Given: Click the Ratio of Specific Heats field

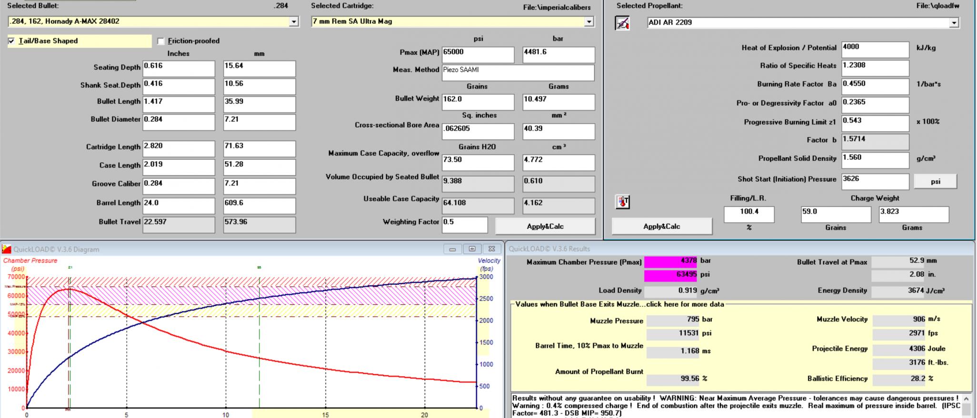Looking at the screenshot, I should [875, 68].
